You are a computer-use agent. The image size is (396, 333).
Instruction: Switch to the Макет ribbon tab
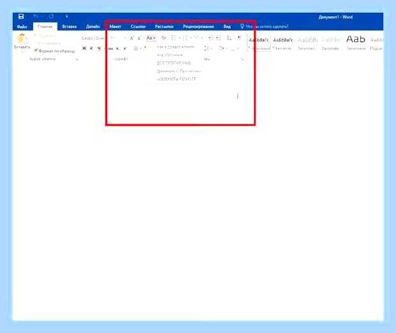coord(115,27)
